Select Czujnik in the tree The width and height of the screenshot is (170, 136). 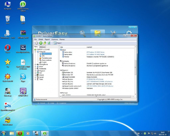(x=44, y=62)
